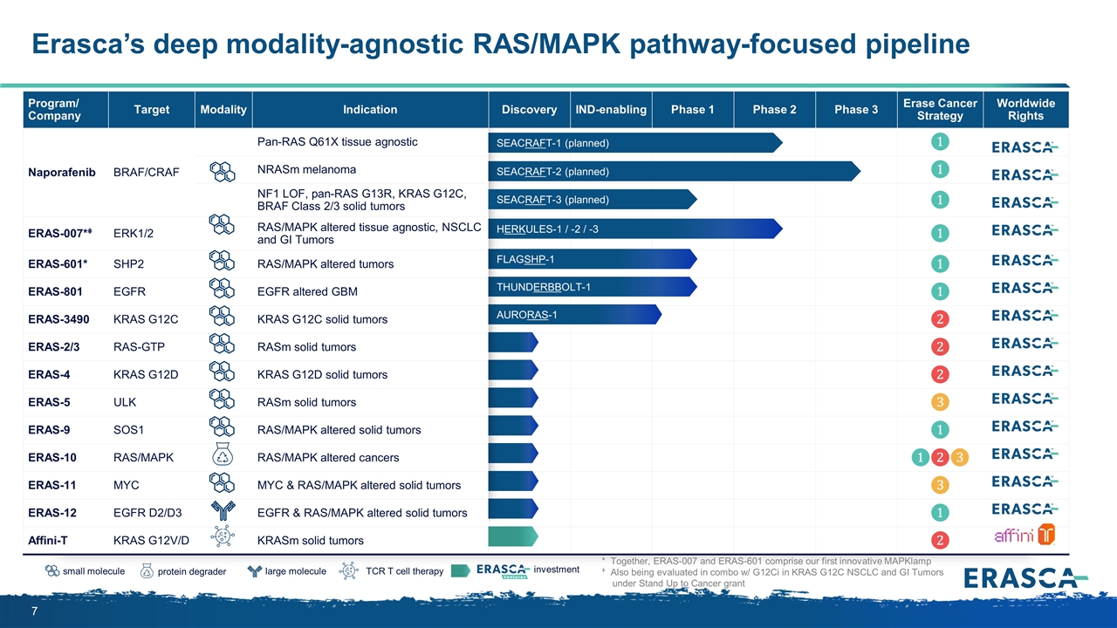Click the green Affini-T discovery arrow
The image size is (1117, 628).
[x=514, y=537]
